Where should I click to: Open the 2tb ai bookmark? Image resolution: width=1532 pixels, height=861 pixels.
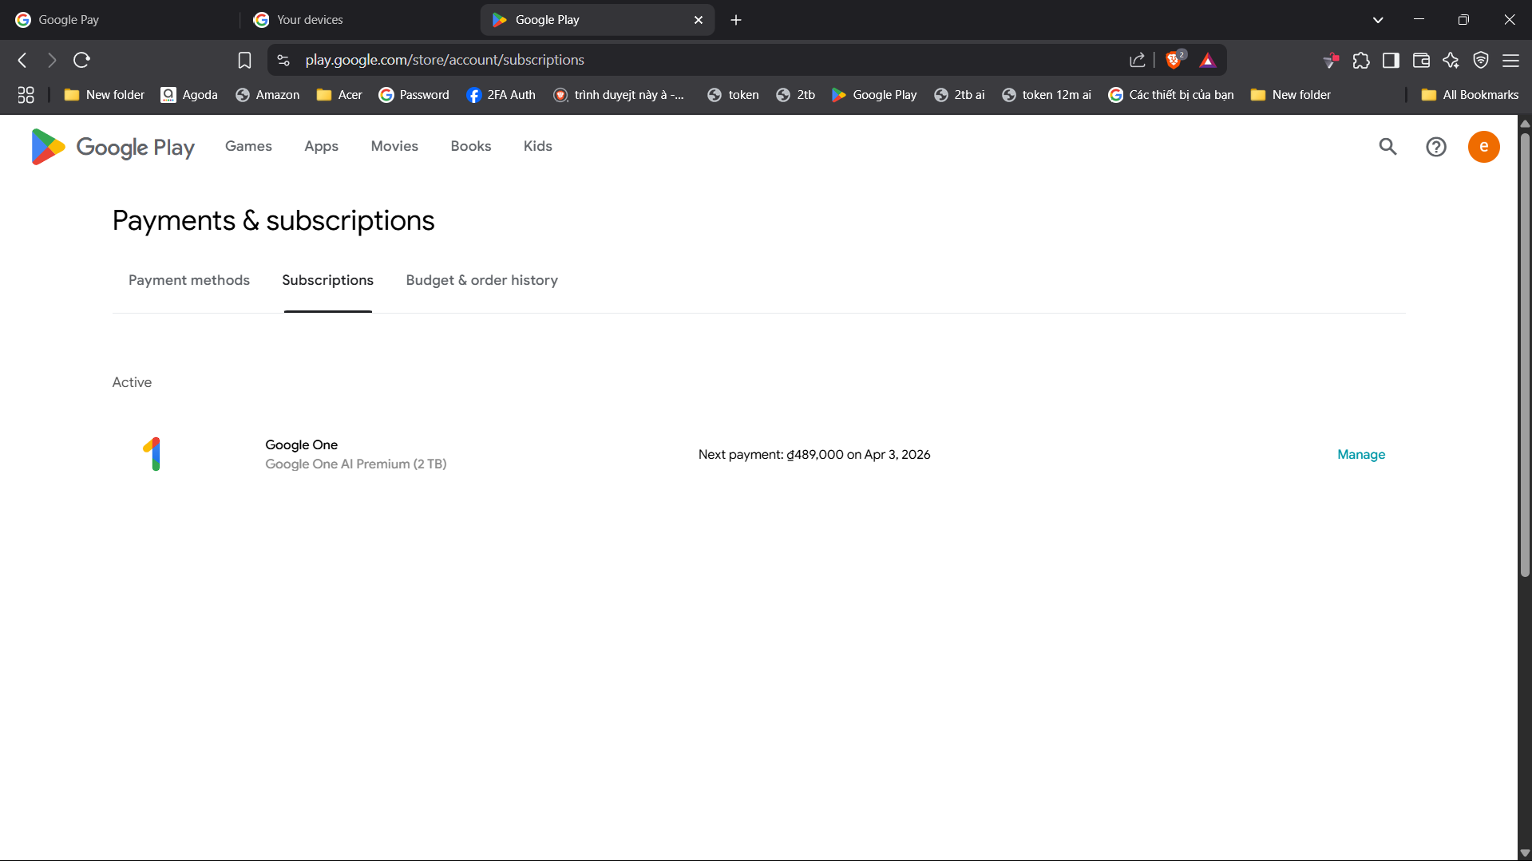tap(959, 95)
